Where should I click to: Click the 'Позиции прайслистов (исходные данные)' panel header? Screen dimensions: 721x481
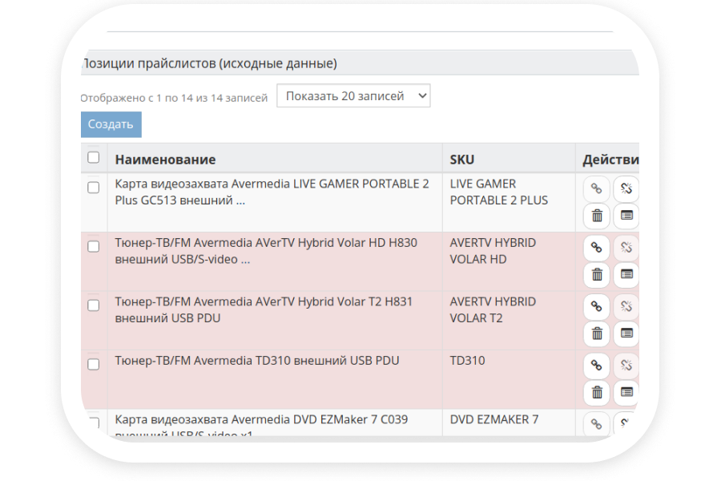tap(360, 63)
